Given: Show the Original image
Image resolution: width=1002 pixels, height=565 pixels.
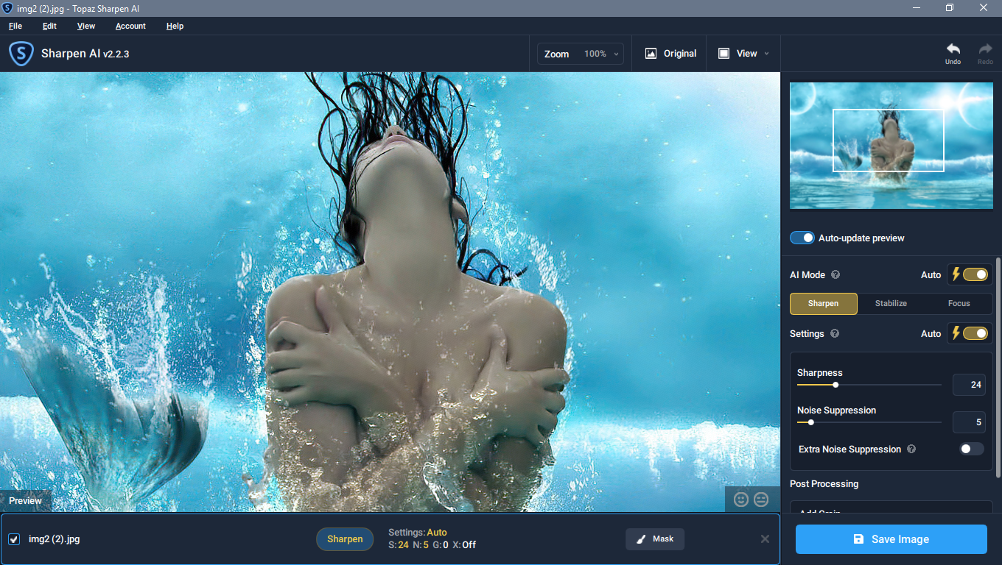Looking at the screenshot, I should 670,54.
